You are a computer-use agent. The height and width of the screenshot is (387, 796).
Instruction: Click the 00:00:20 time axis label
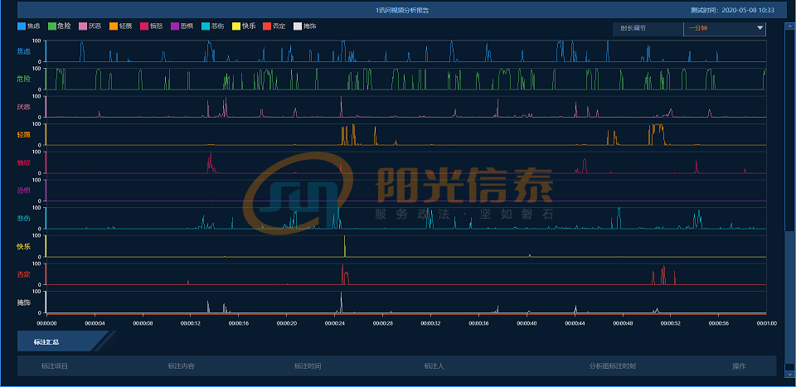286,322
